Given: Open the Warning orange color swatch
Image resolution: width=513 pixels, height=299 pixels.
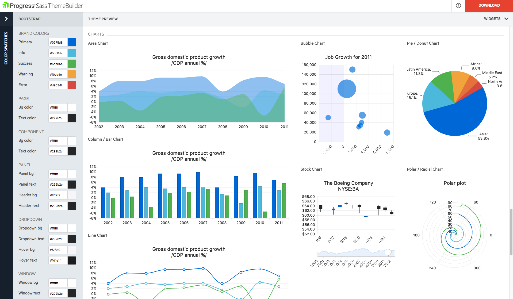Looking at the screenshot, I should (x=72, y=74).
